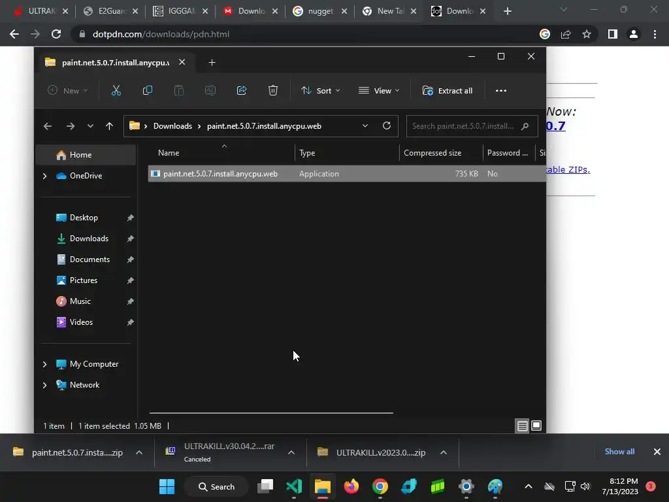This screenshot has height=502, width=669.
Task: Open menu for paint.net zip download
Action: (139, 452)
